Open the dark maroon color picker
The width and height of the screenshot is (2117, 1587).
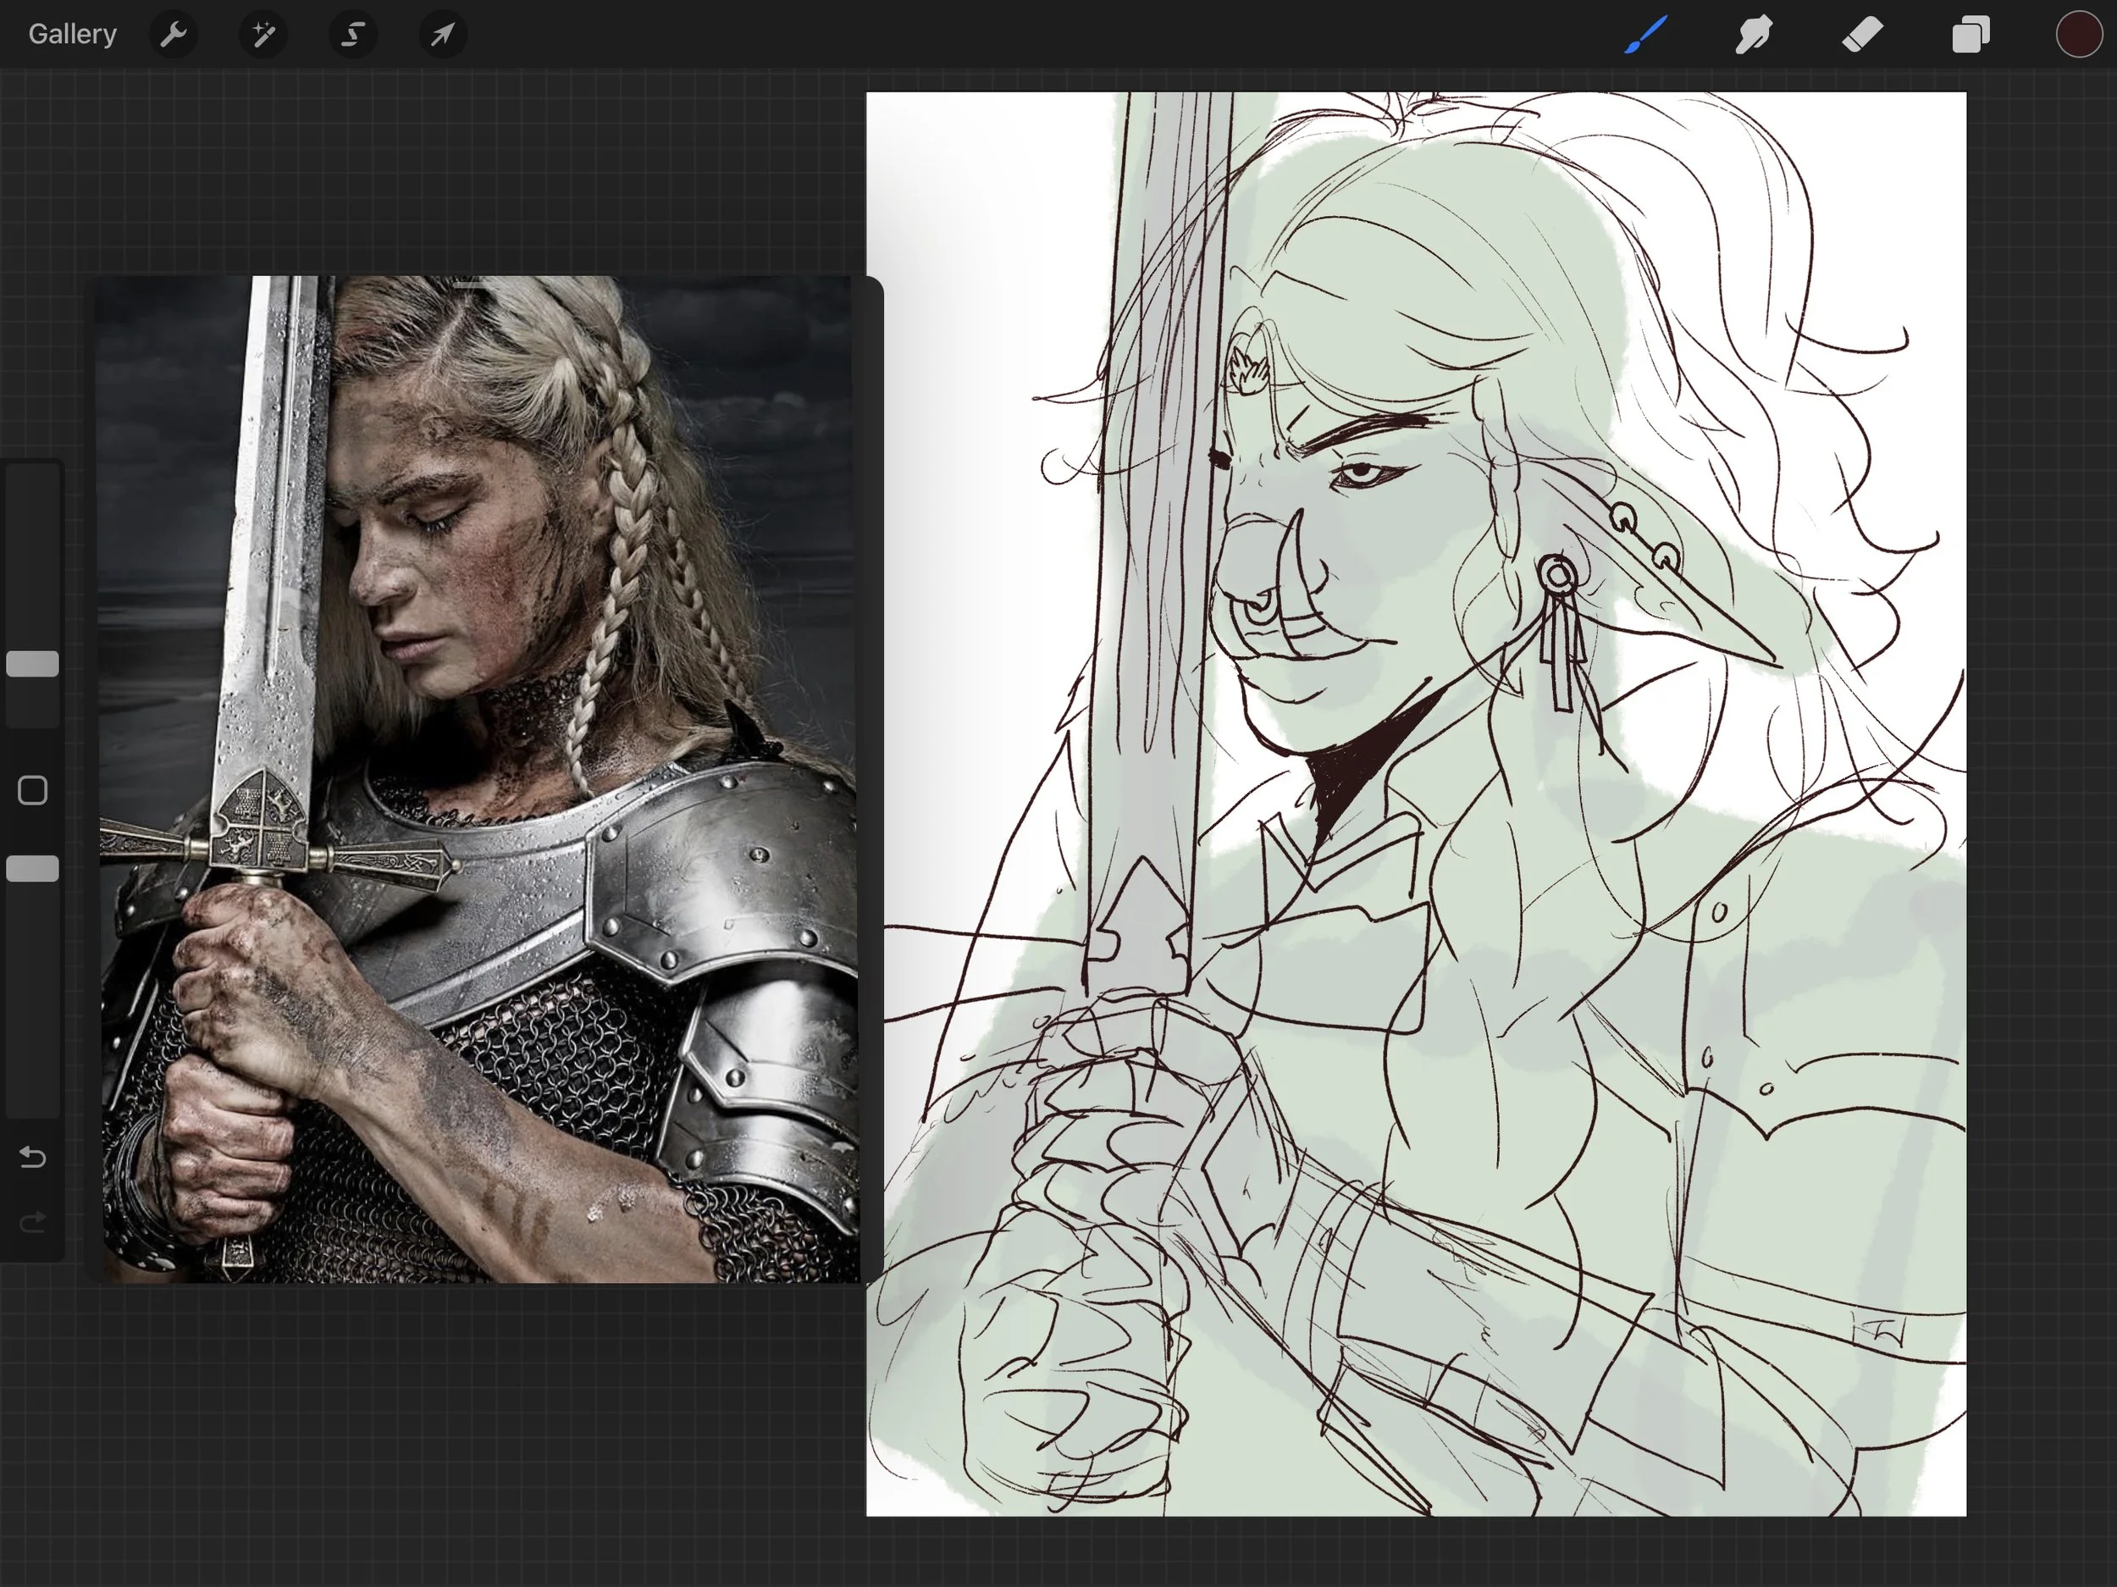coord(2078,36)
